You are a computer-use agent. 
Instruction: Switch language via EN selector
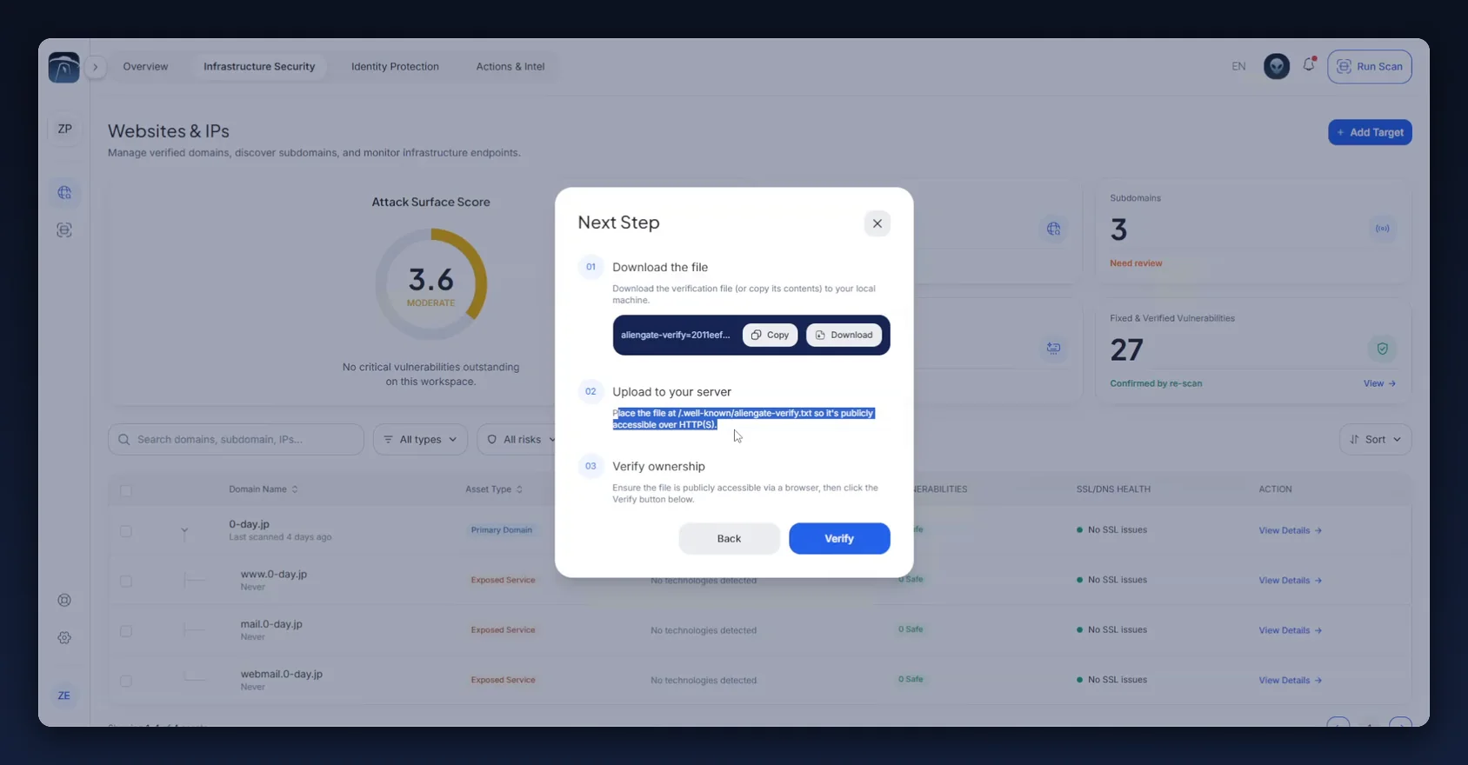(x=1238, y=66)
